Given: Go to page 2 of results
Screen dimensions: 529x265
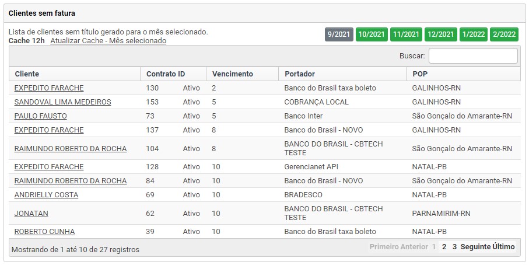Looking at the screenshot, I should 444,247.
